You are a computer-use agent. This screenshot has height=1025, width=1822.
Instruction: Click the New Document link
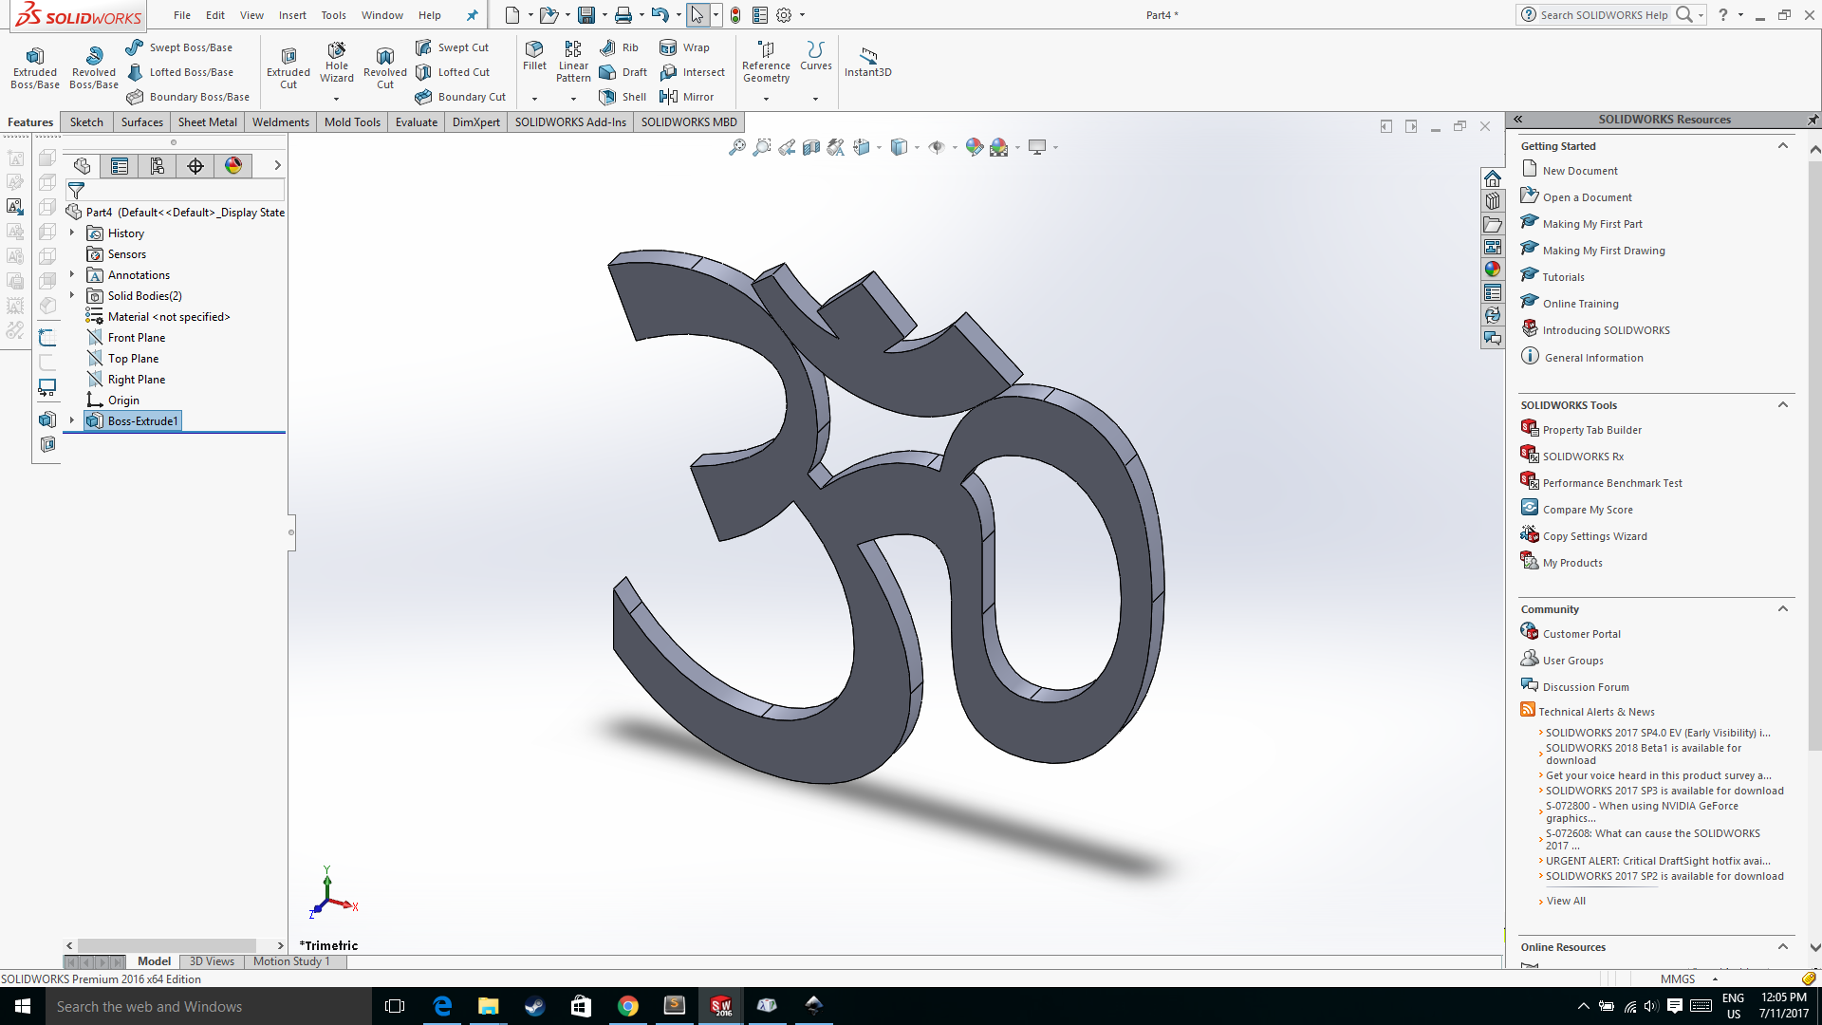[1580, 171]
